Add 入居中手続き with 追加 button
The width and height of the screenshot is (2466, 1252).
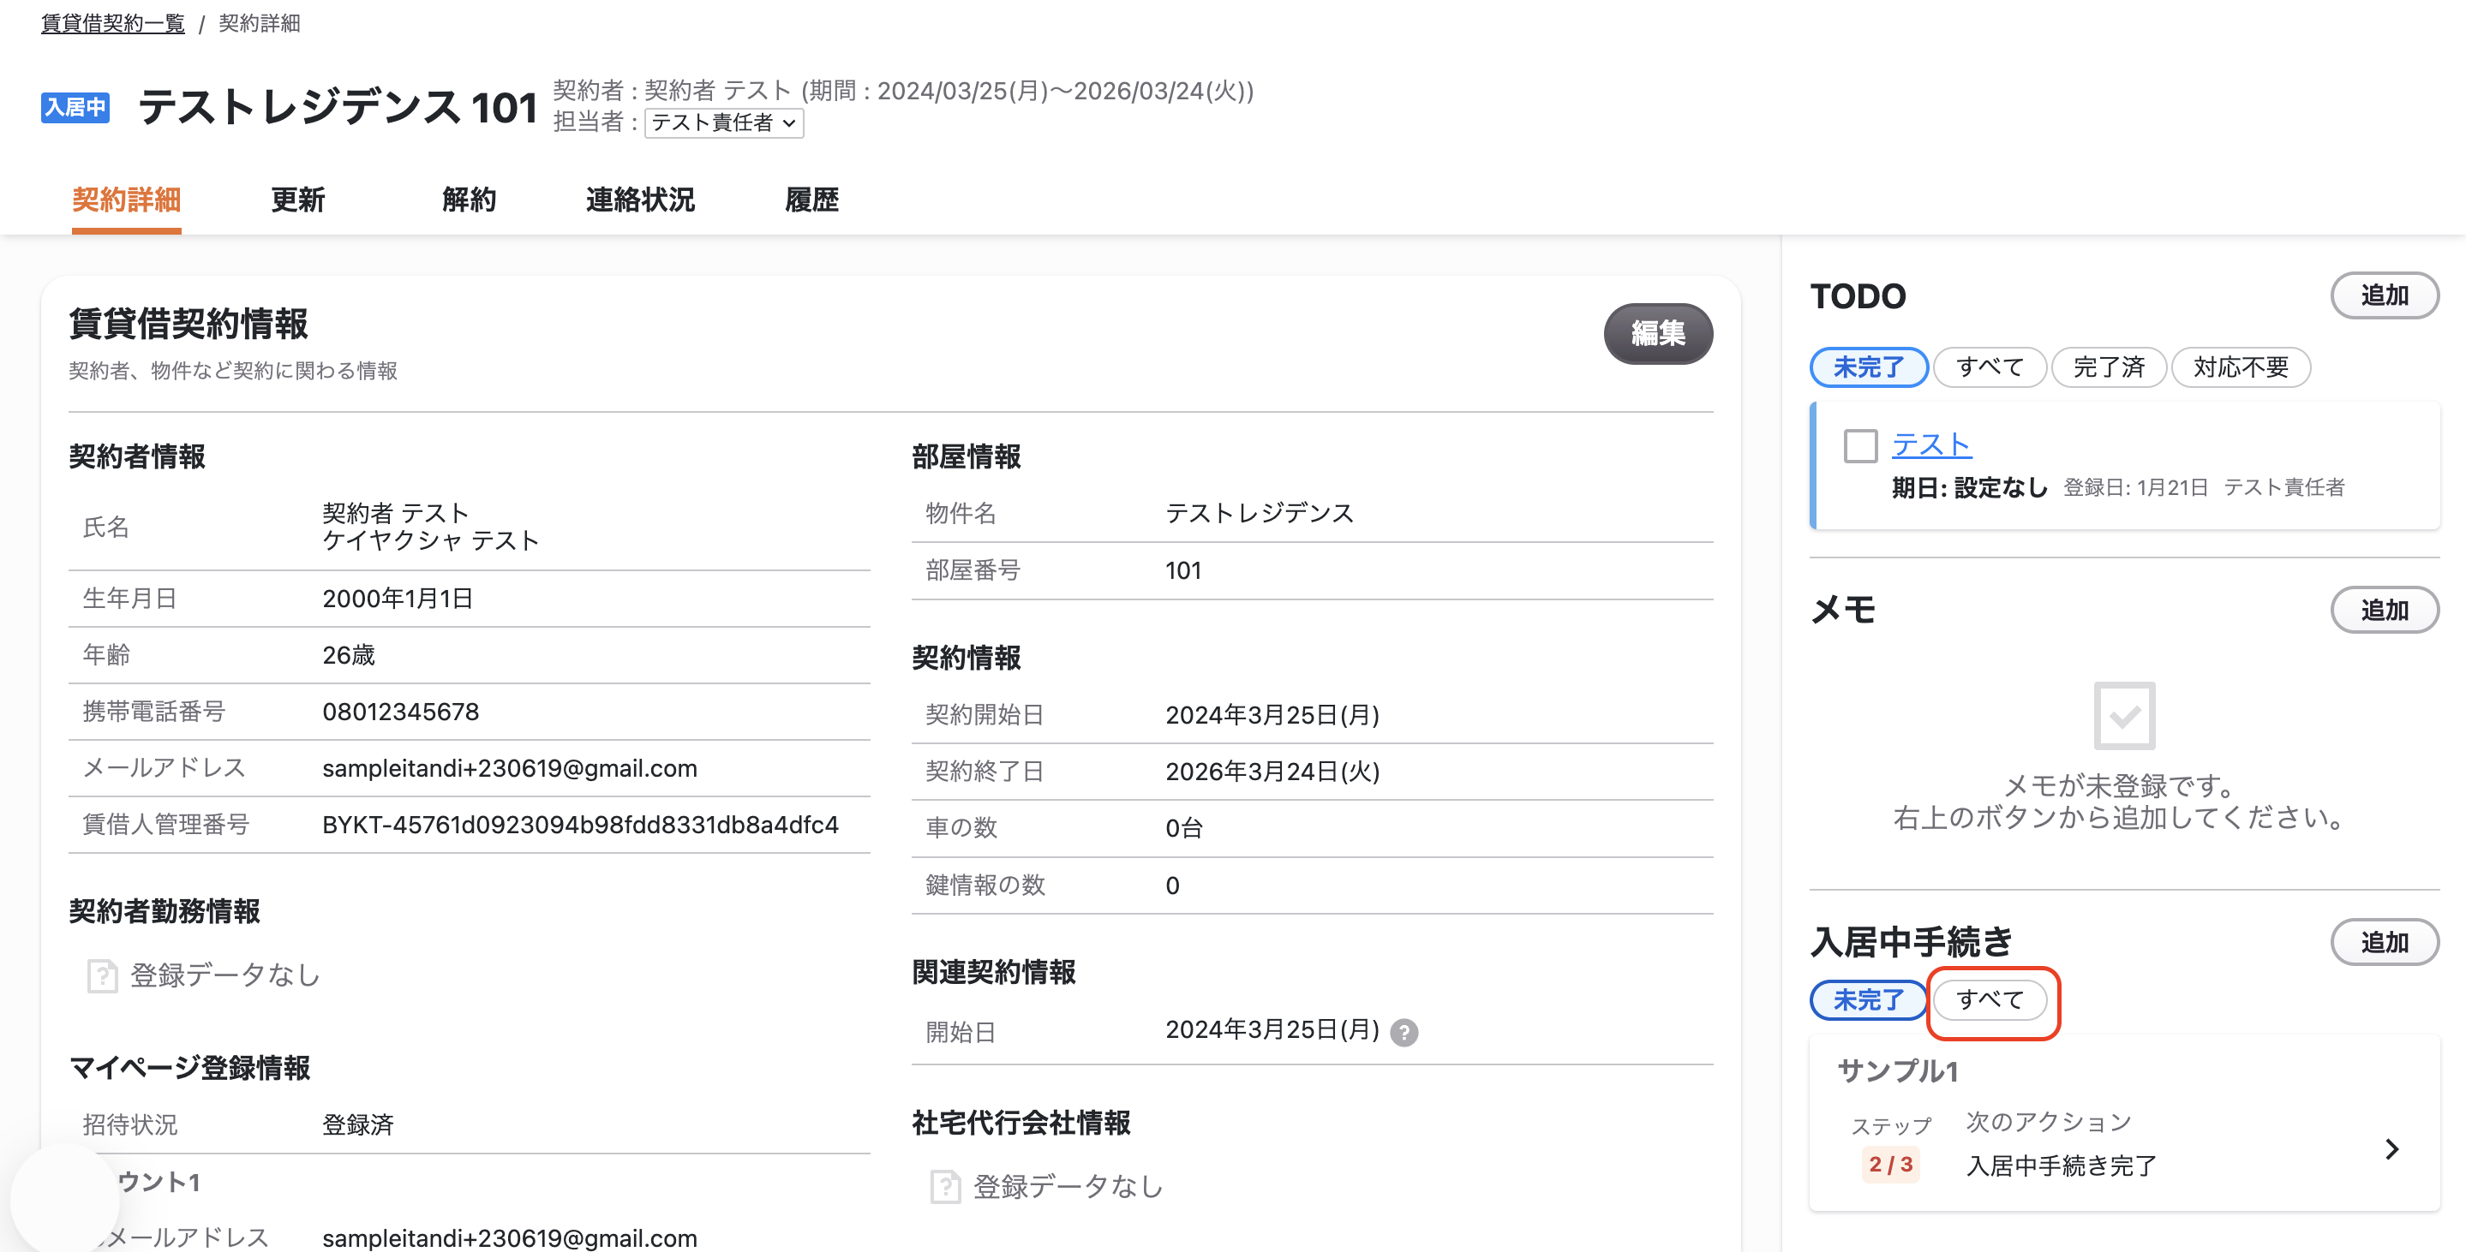coord(2384,943)
